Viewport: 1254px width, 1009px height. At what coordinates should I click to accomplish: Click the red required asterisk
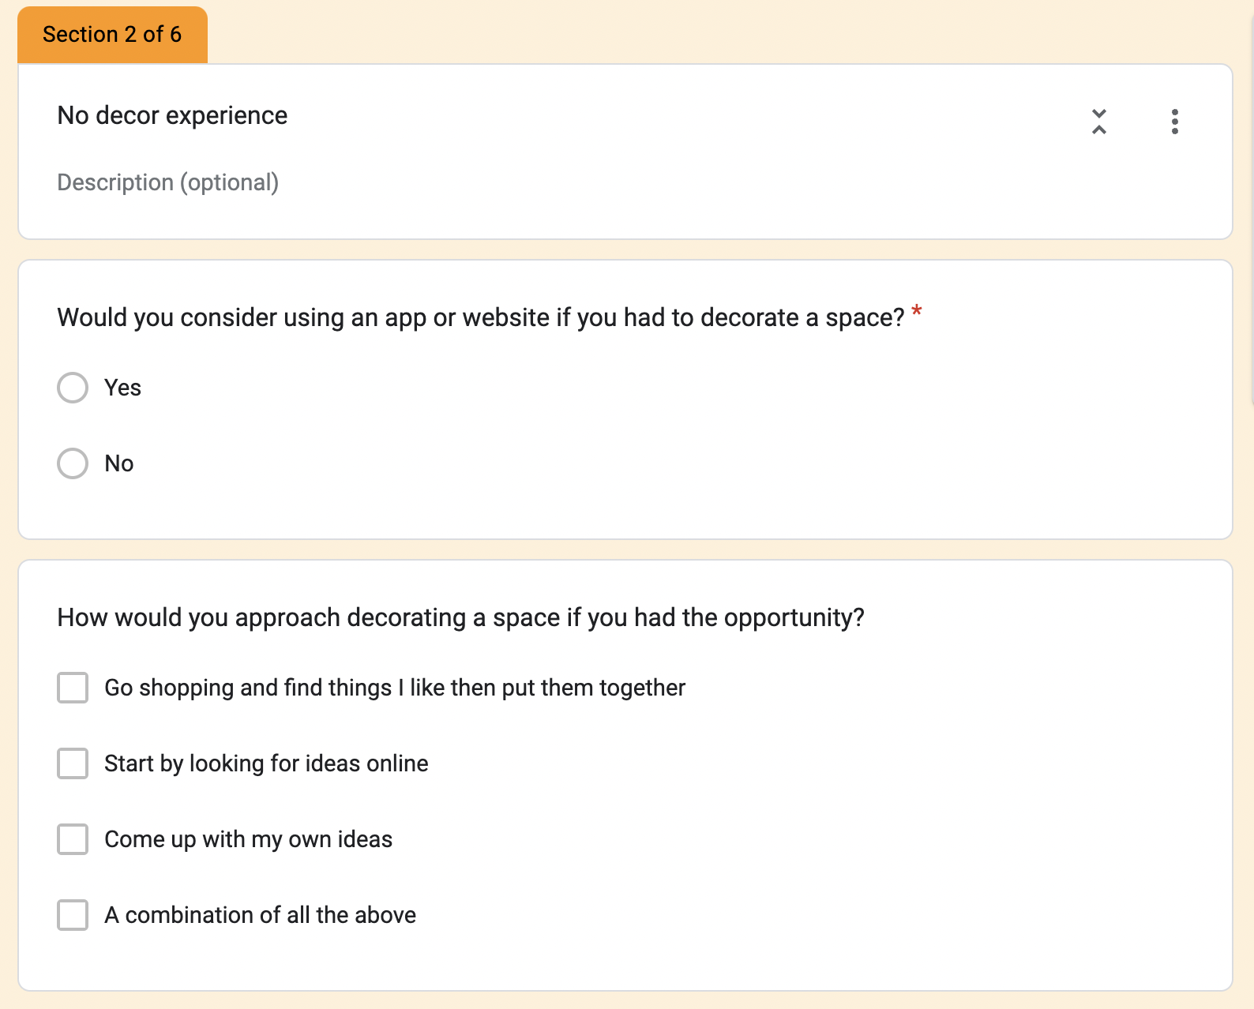[x=916, y=311]
